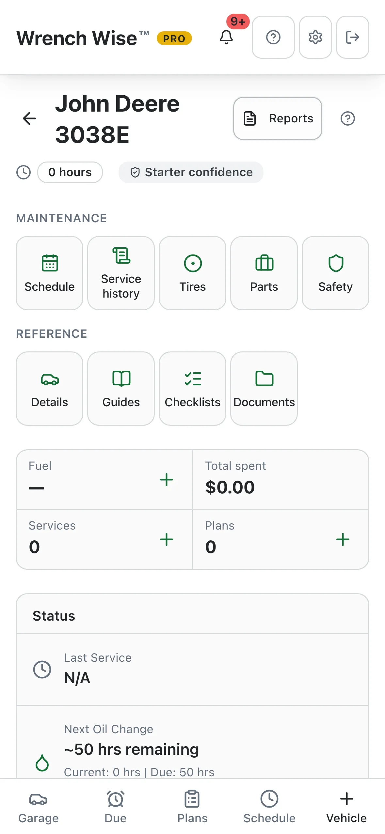Open the Documents tile

[x=264, y=389]
